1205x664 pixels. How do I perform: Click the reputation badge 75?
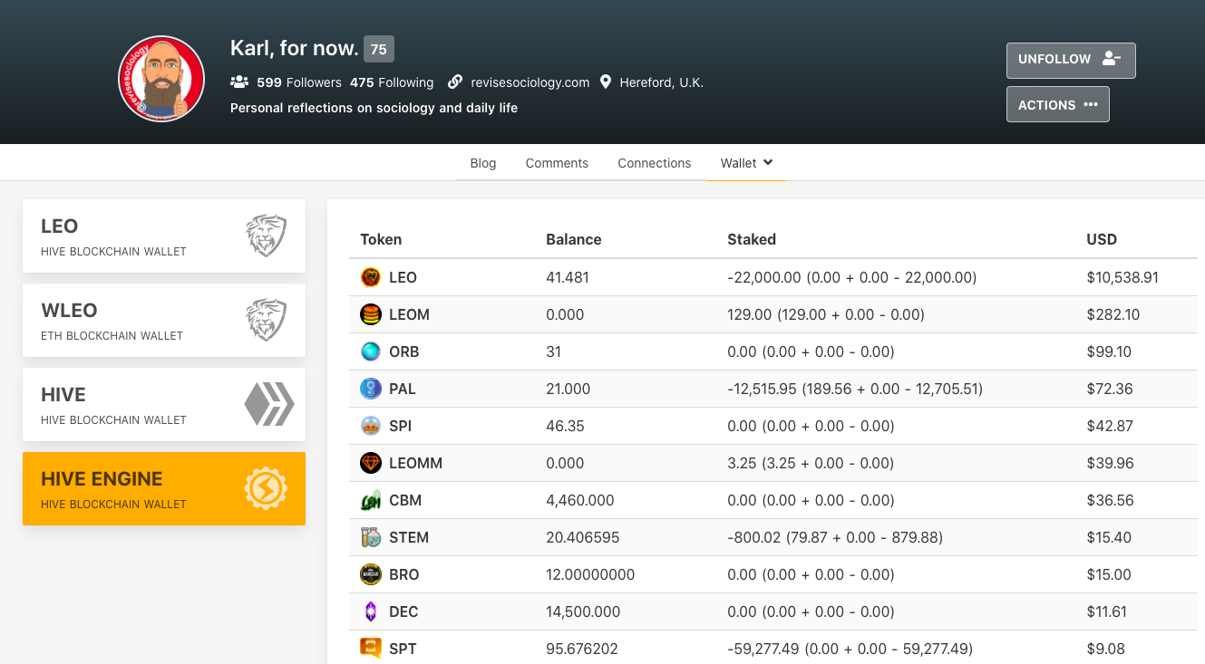click(x=379, y=49)
